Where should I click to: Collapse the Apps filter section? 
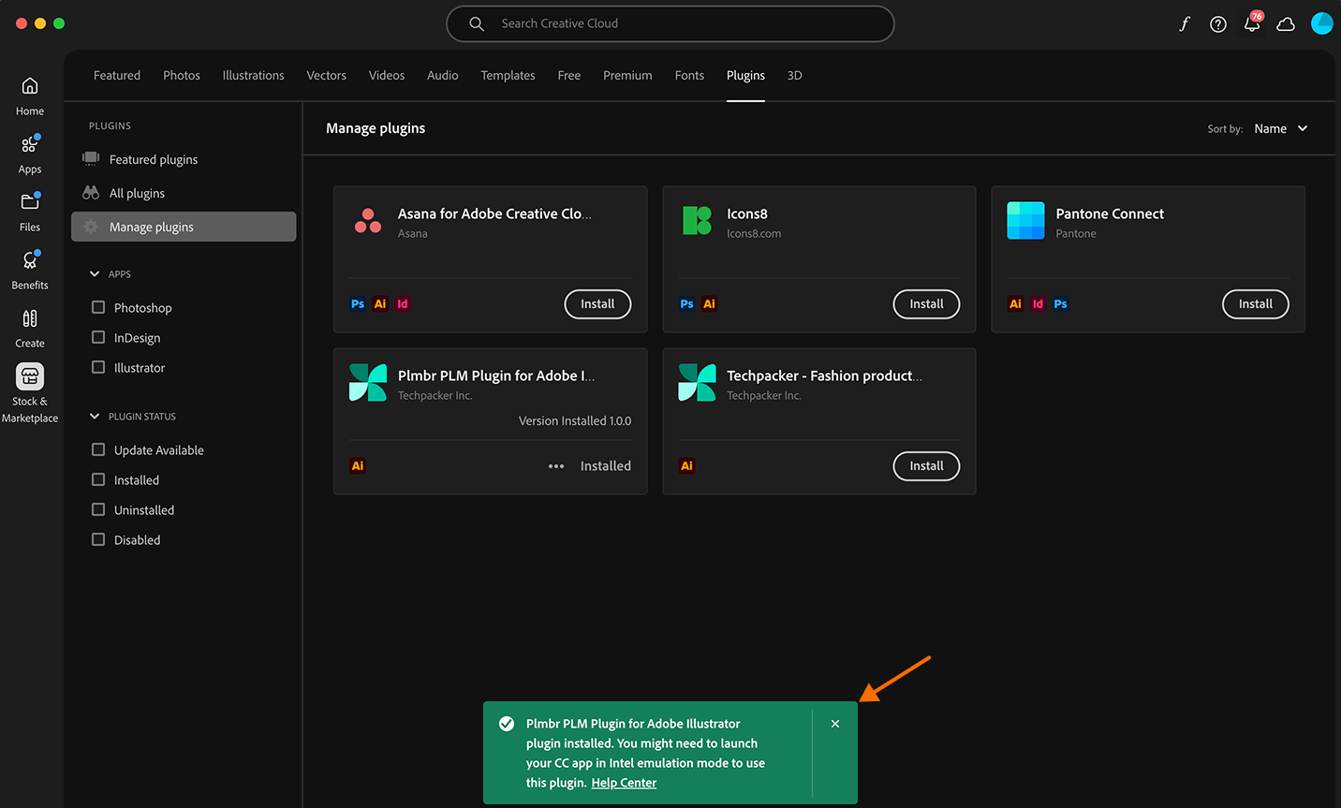pos(95,273)
